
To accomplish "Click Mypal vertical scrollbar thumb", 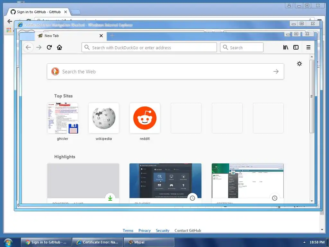I will click(x=312, y=96).
